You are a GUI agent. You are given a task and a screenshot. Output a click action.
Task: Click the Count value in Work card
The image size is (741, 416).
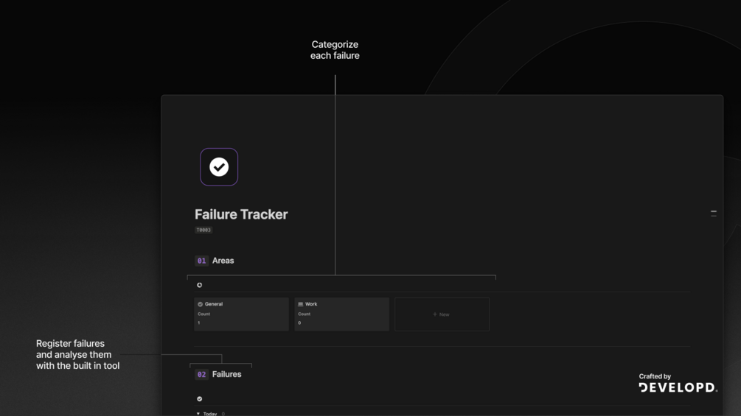299,323
